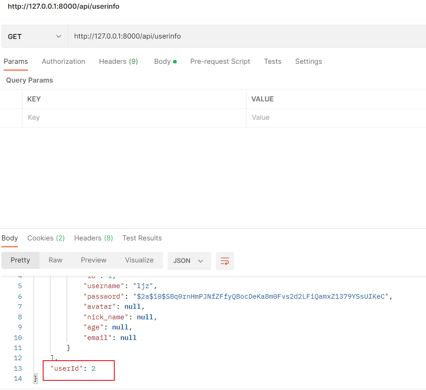
Task: Open the response Headers (8) tab
Action: tap(94, 238)
